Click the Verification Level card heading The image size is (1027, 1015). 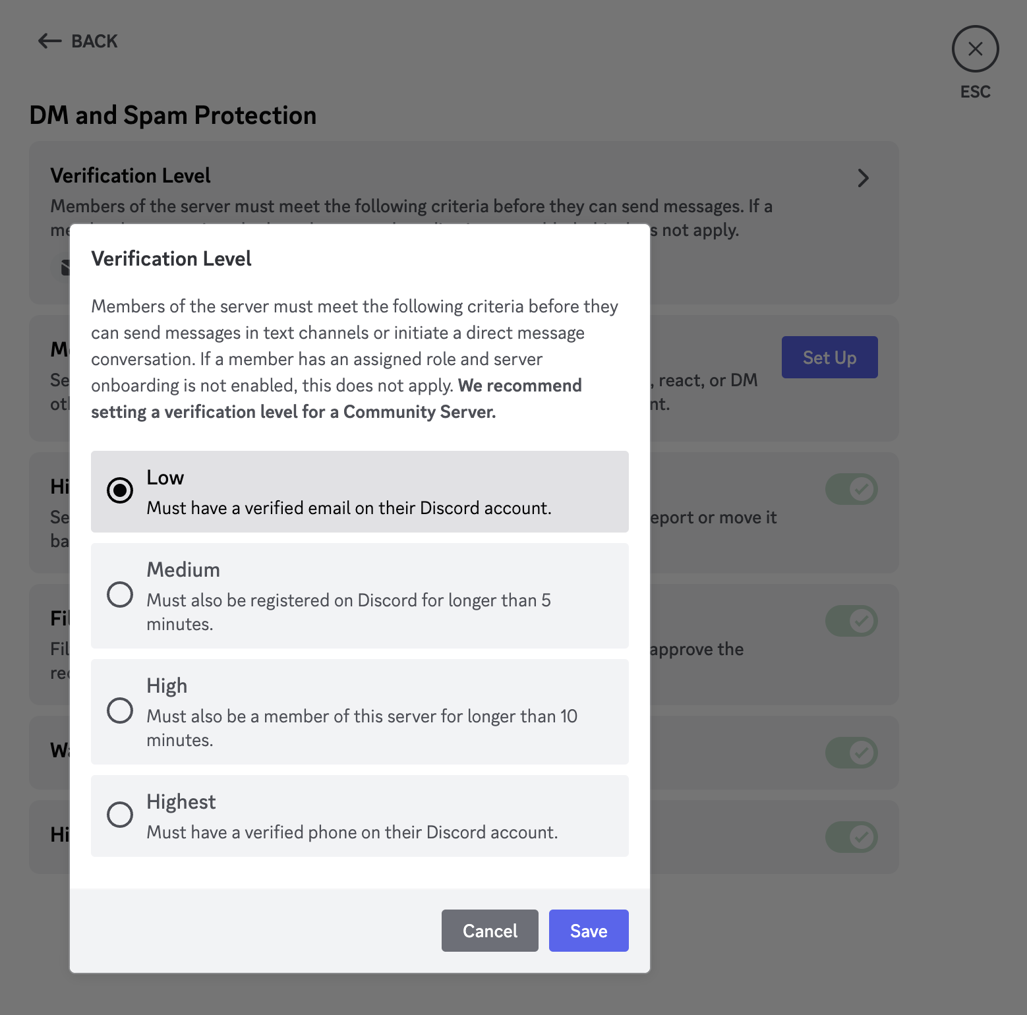click(131, 175)
